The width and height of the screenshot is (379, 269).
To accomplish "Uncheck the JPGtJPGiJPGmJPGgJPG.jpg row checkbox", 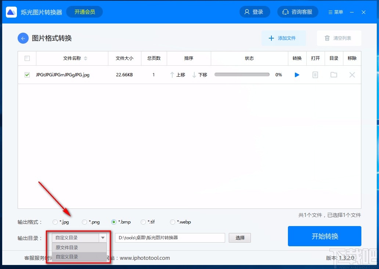I will 27,74.
